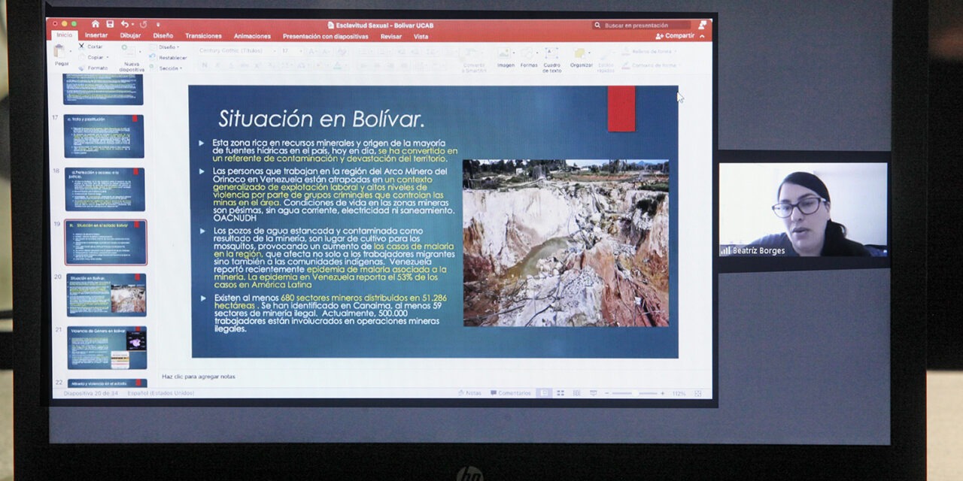
Task: Open the Diseño ribbon tab
Action: pos(163,36)
